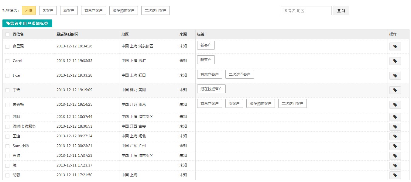411x182 pixels.
Task: Apply the 二次访问客户 filter
Action: click(155, 11)
